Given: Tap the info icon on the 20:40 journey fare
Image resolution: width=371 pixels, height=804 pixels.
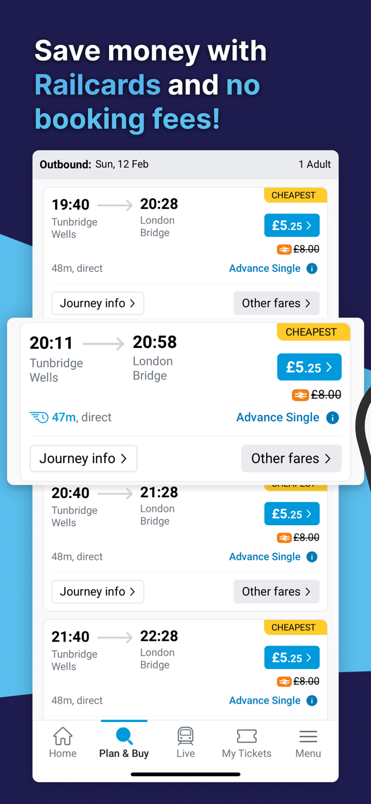Looking at the screenshot, I should coord(312,557).
